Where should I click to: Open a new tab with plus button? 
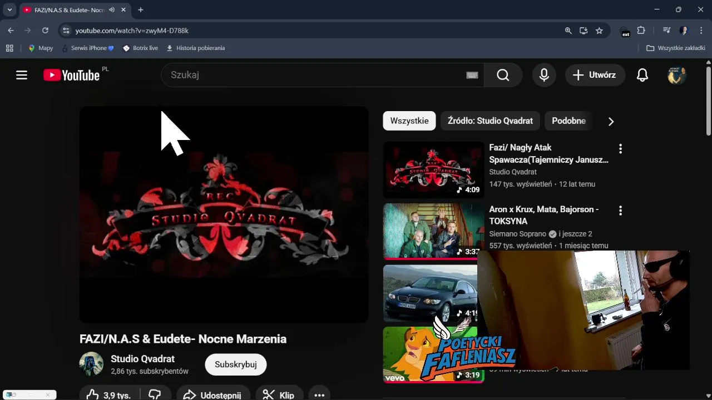pos(141,10)
